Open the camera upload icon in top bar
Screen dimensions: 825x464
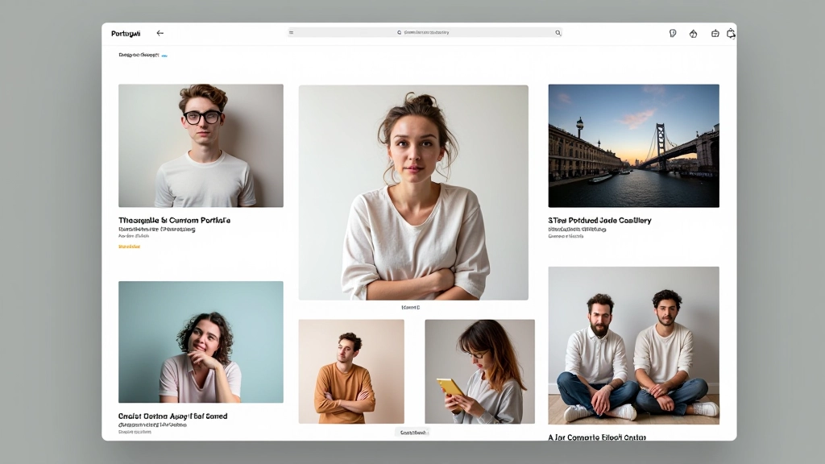[x=714, y=33]
